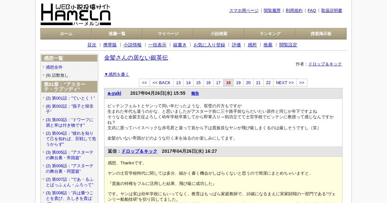Screen dimensions: 387x203
Task: Go to page 17
Action: pos(218,83)
